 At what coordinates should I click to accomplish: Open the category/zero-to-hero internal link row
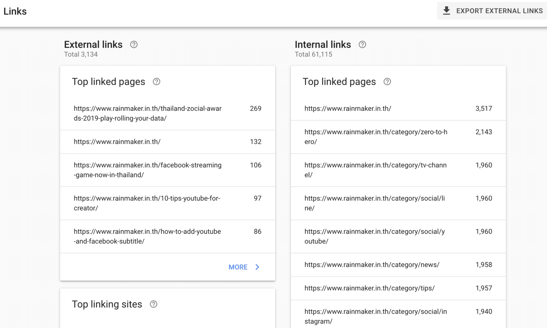pyautogui.click(x=398, y=137)
